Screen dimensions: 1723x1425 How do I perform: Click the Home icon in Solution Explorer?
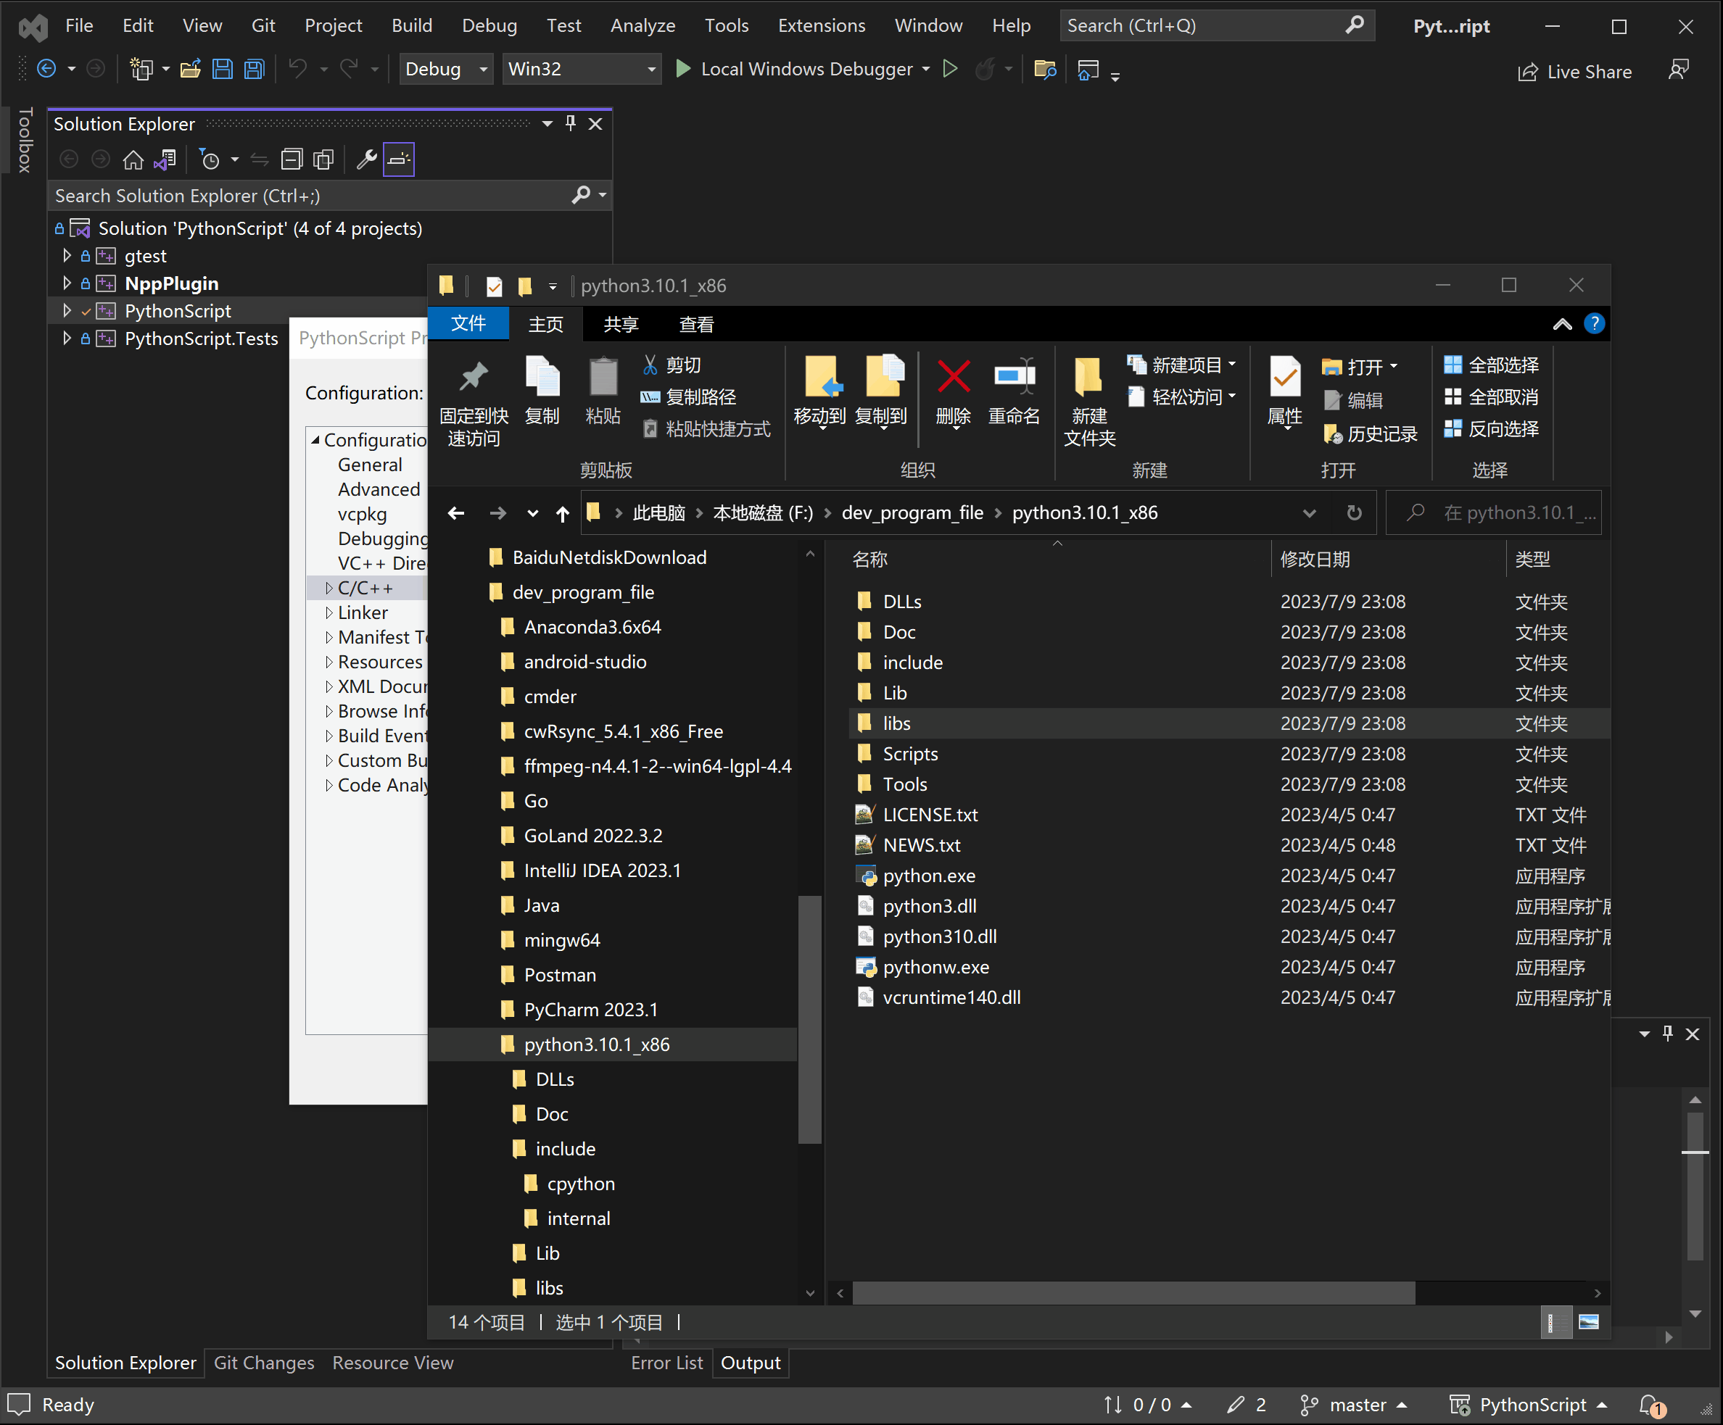point(133,159)
